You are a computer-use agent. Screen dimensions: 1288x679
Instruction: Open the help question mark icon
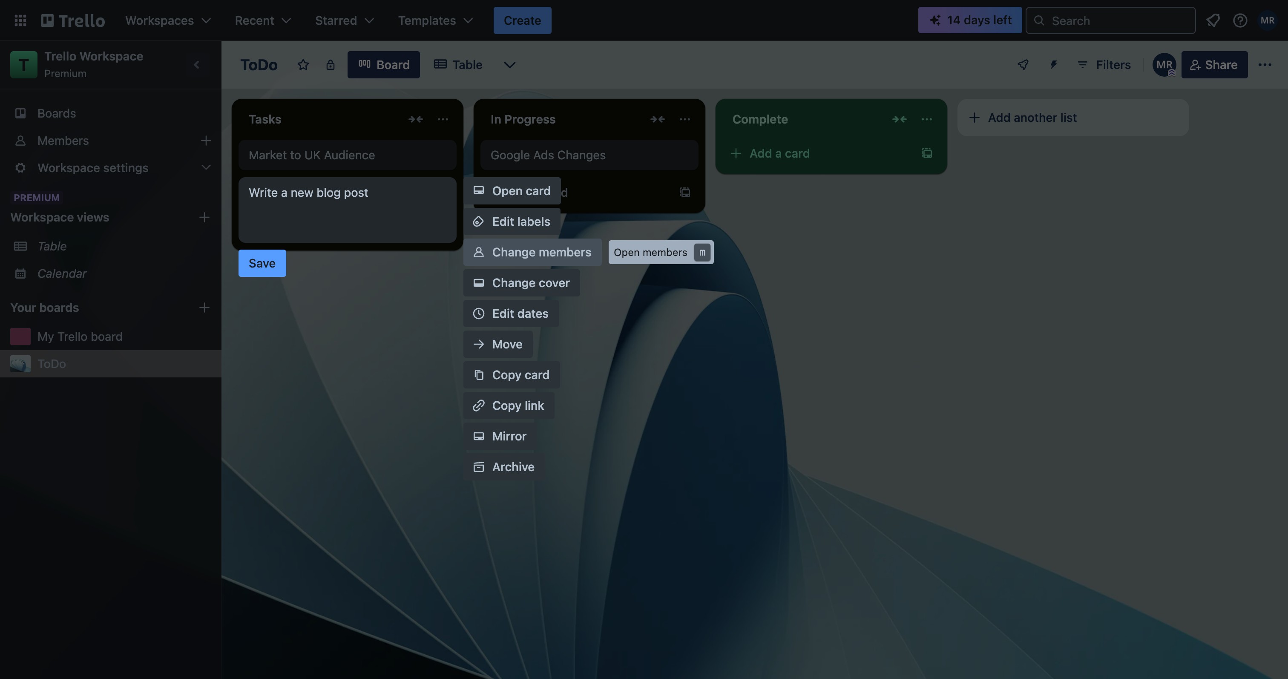click(1240, 20)
